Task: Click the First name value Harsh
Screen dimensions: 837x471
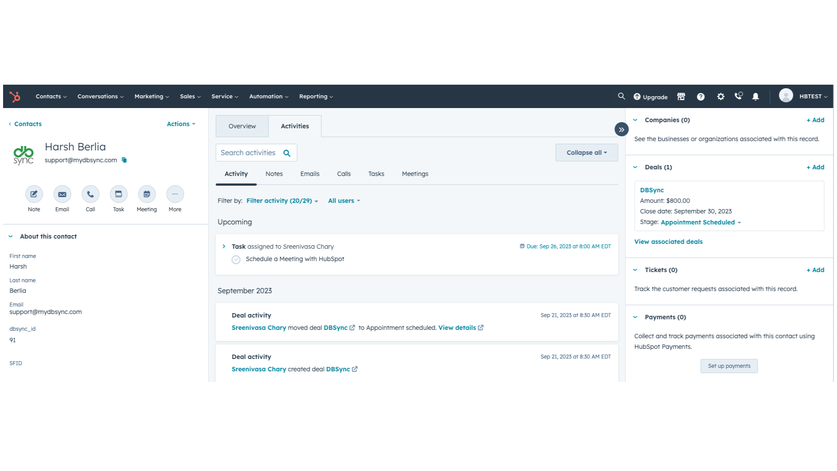Action: [x=18, y=266]
